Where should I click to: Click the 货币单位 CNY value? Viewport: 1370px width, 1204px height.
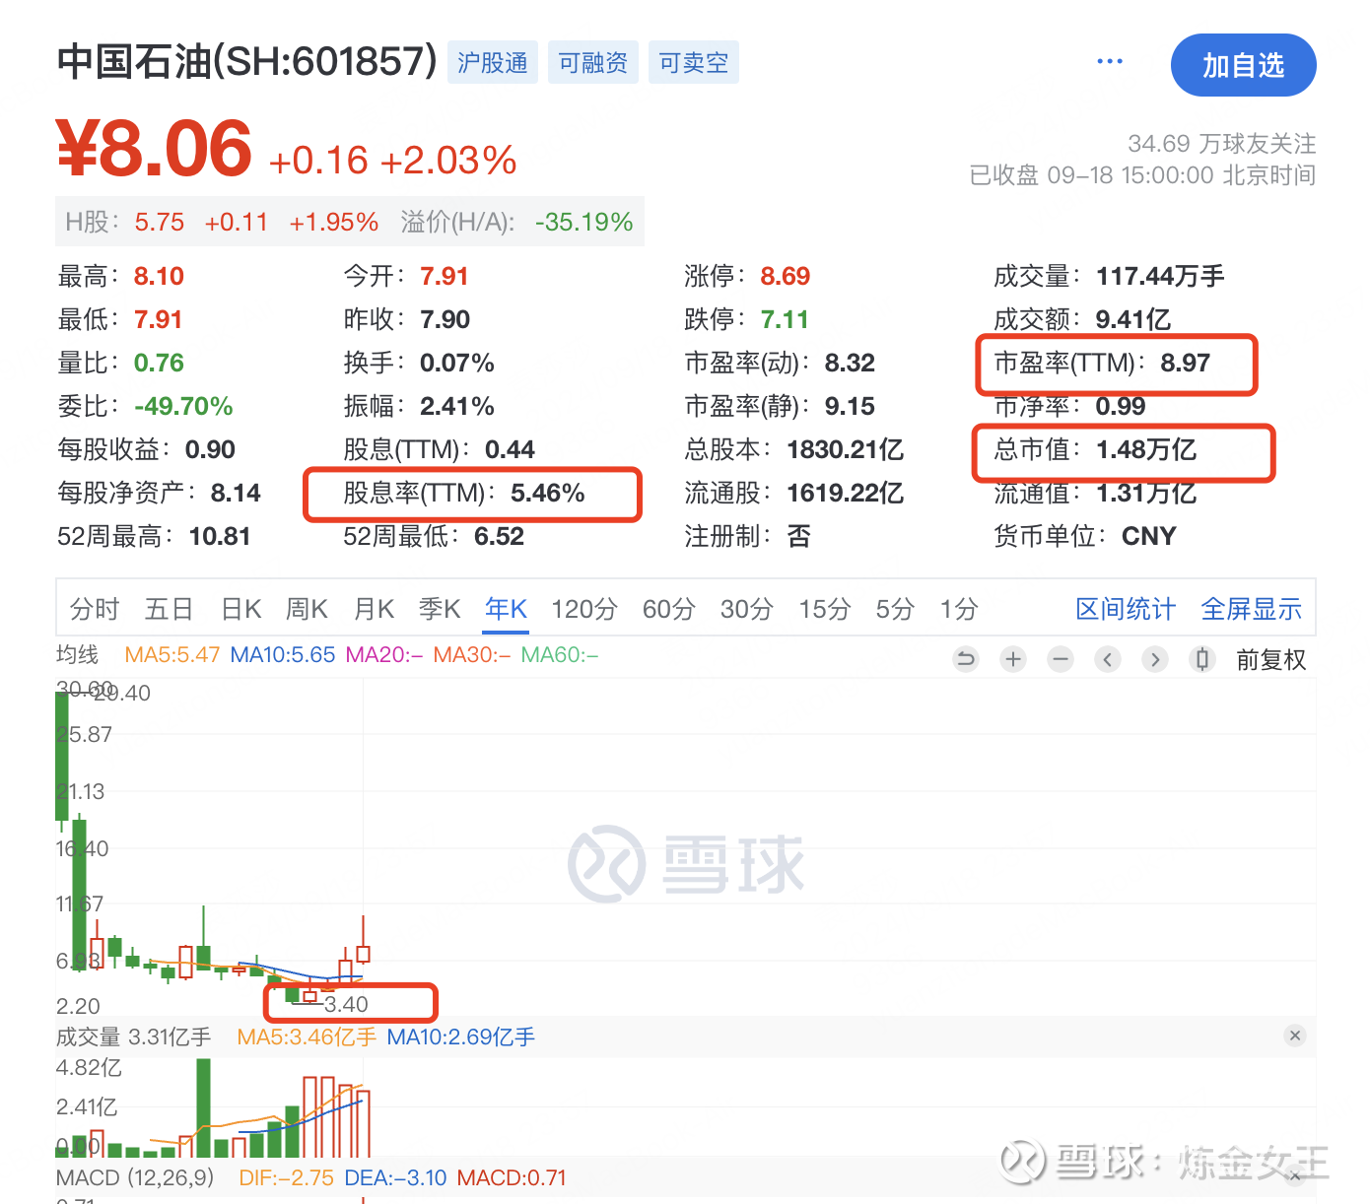pyautogui.click(x=1149, y=536)
